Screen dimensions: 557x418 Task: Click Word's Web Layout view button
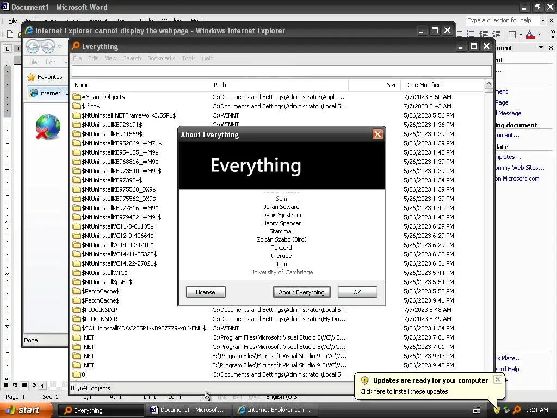[x=15, y=385]
